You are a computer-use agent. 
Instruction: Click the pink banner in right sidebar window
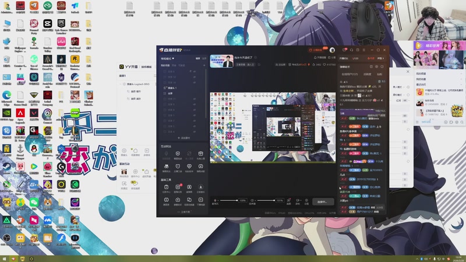coord(440,45)
